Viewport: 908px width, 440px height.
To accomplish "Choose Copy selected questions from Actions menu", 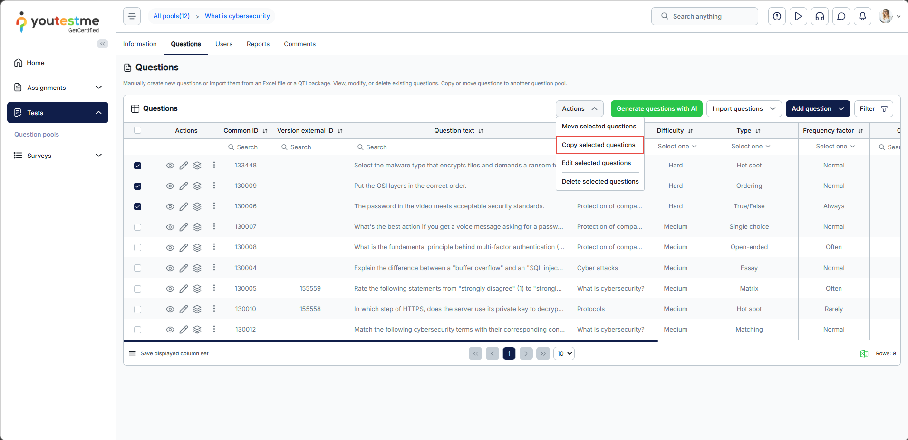I will click(x=599, y=145).
